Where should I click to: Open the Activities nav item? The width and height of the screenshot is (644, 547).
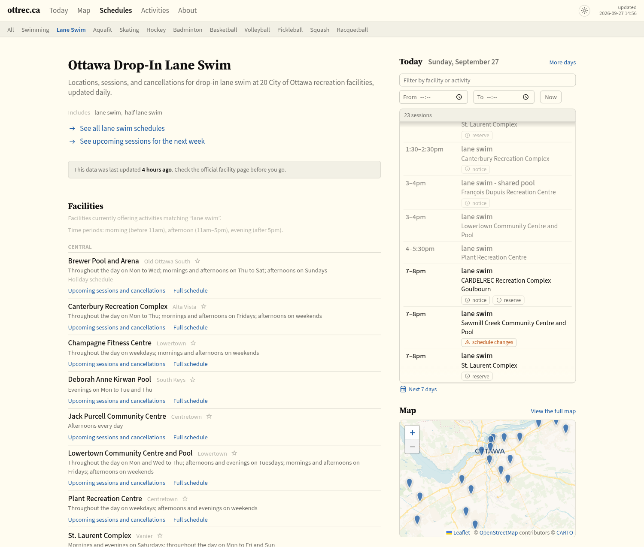pyautogui.click(x=155, y=10)
